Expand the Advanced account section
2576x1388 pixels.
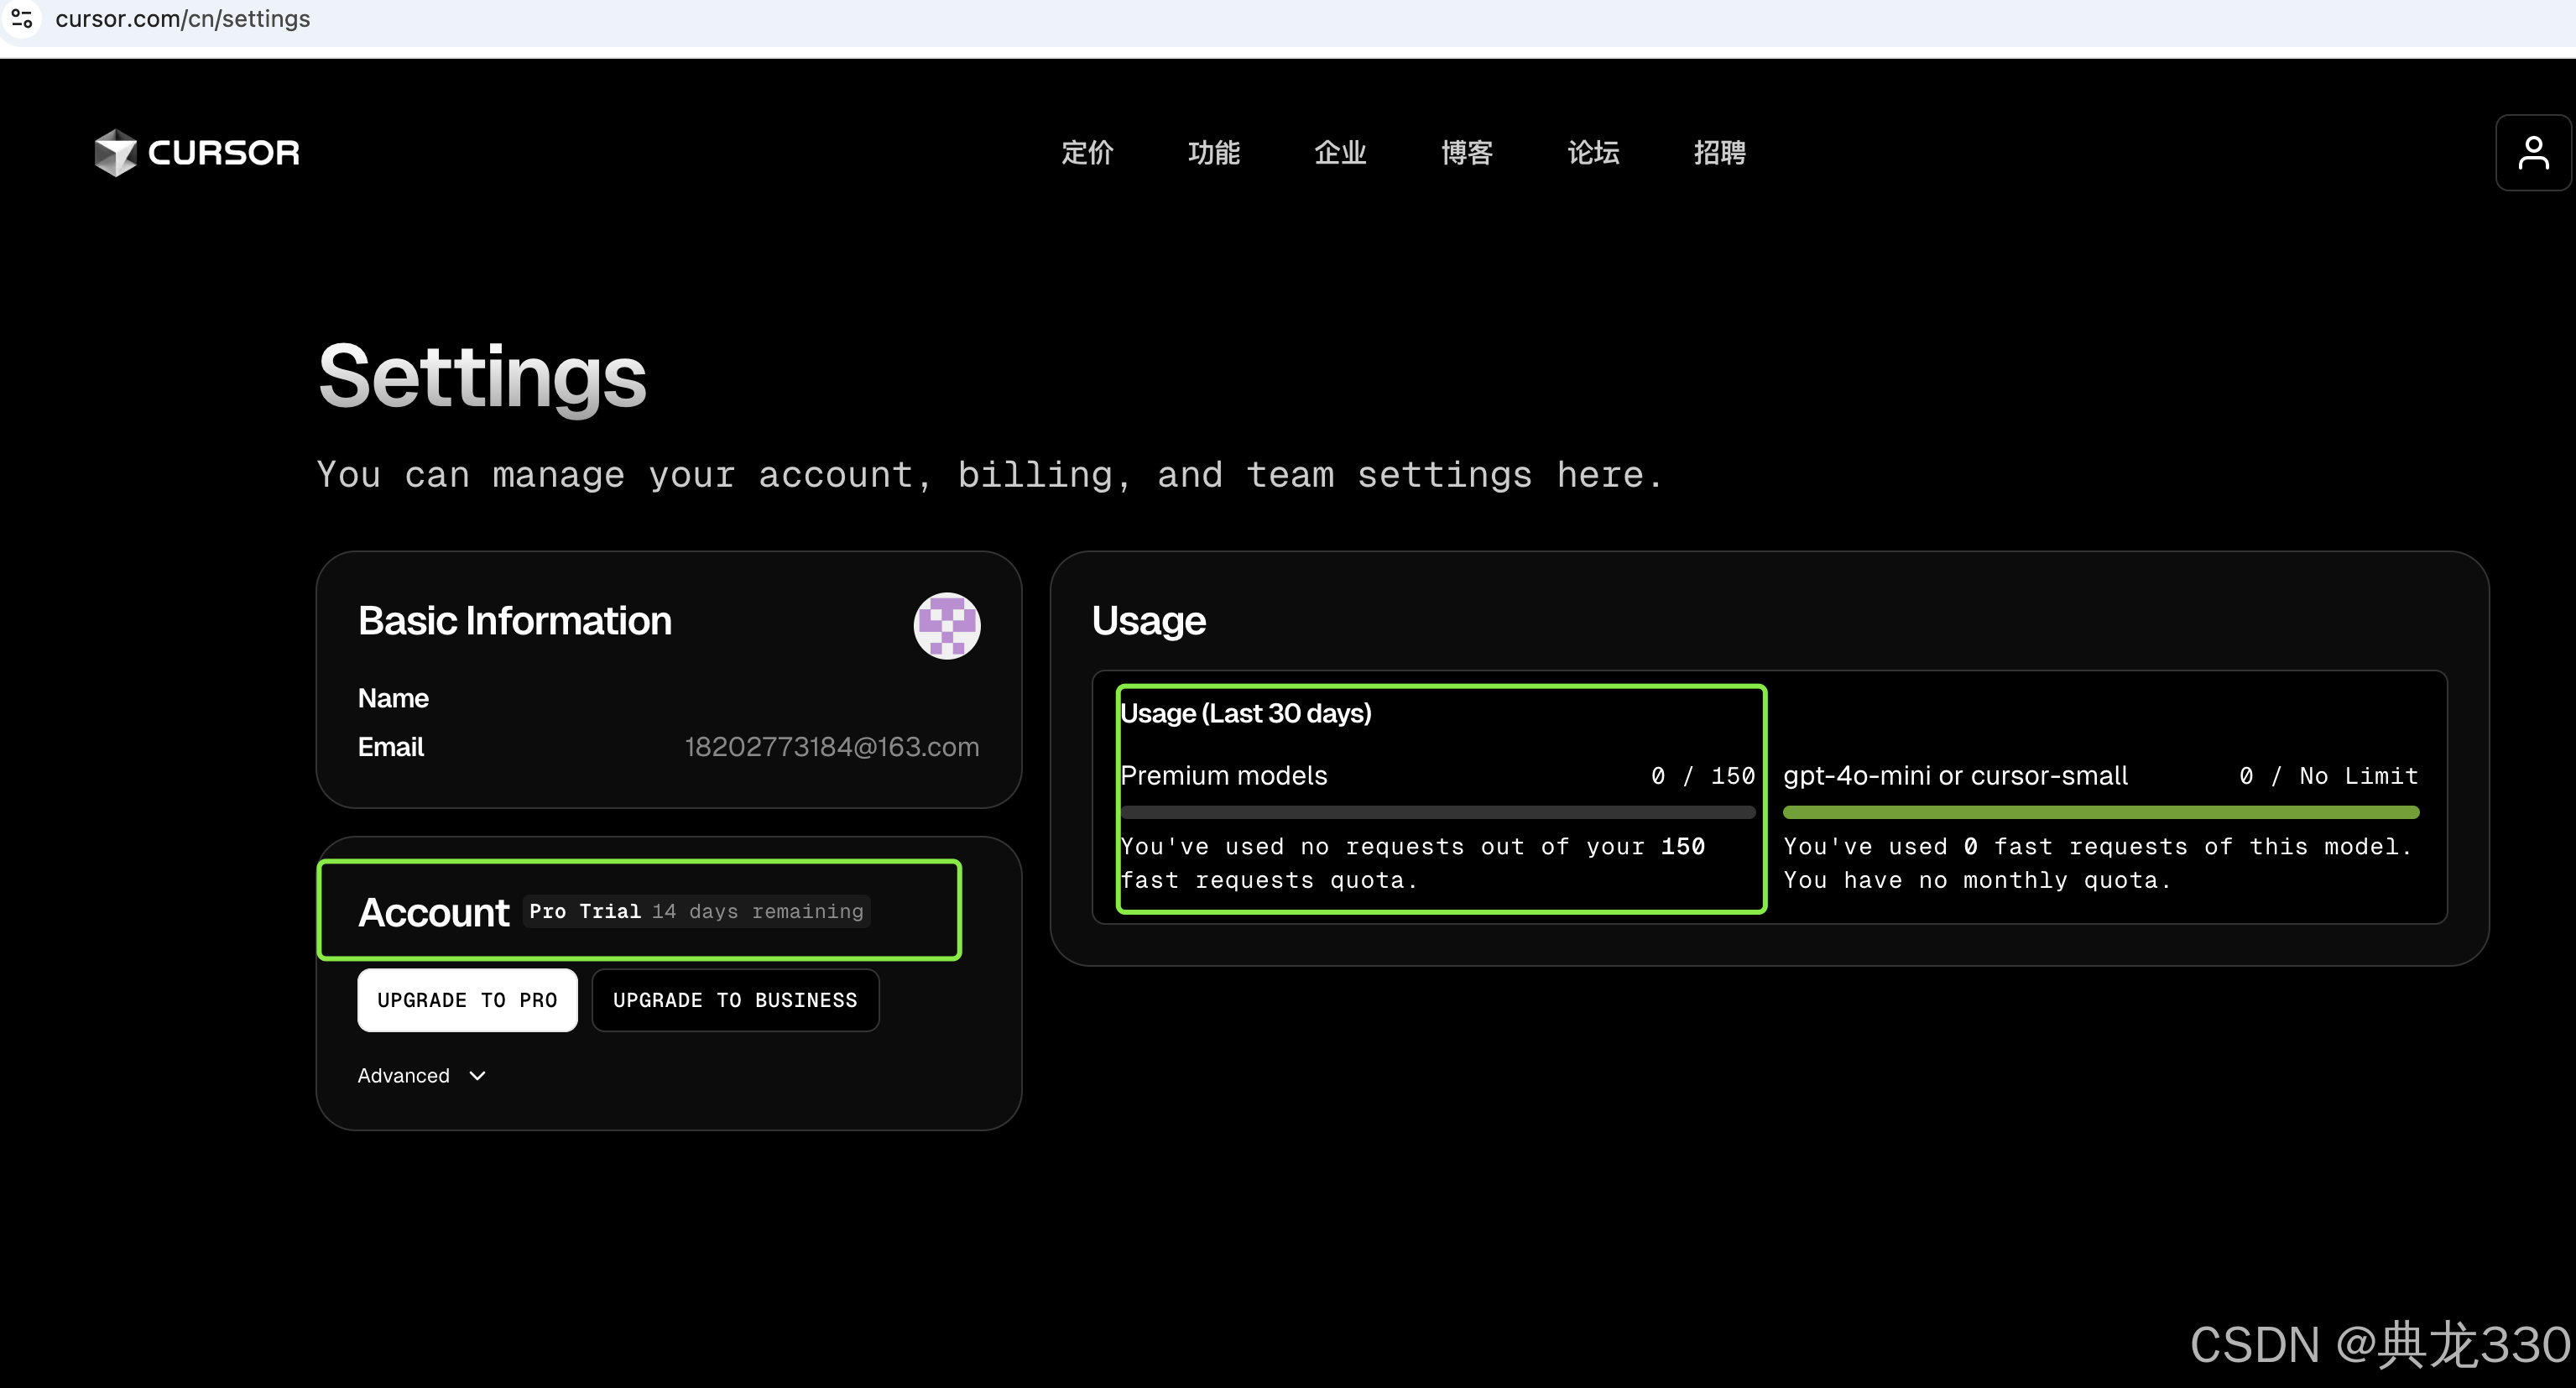404,1076
